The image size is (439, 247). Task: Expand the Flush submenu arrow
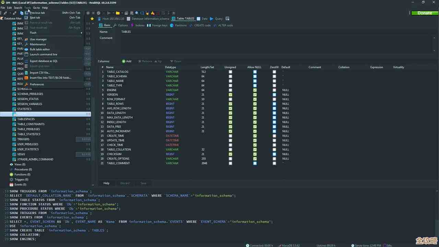point(81,33)
